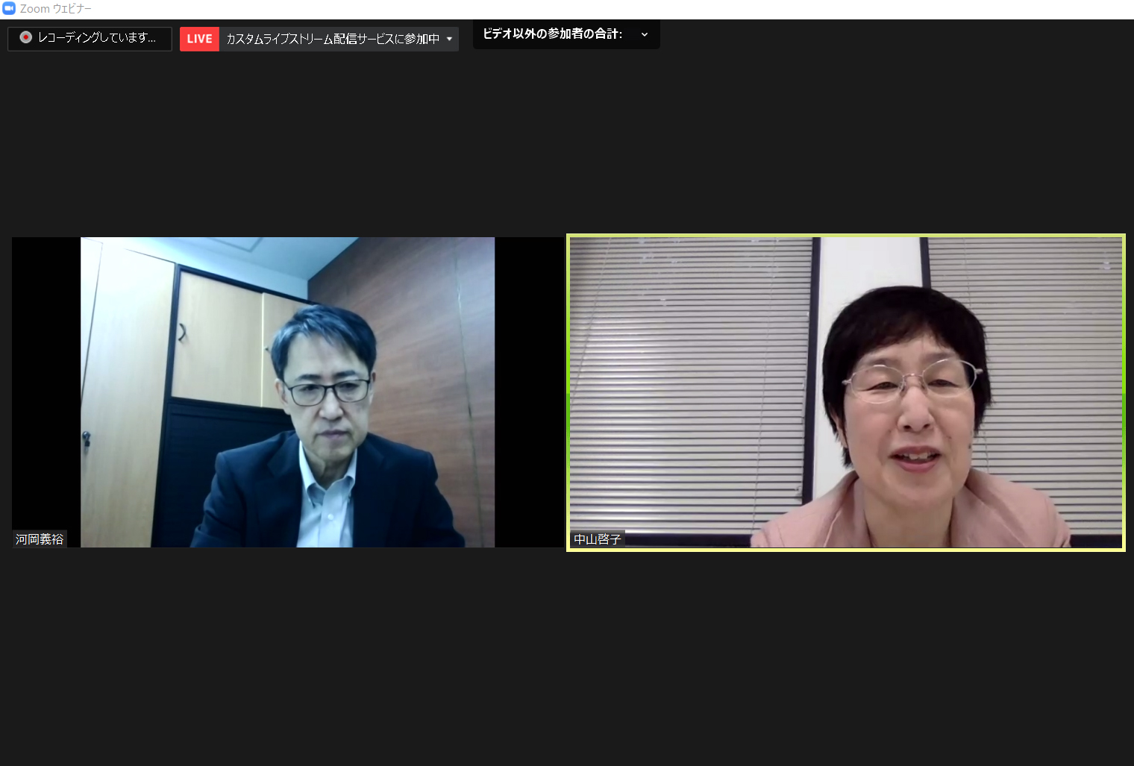Click the red LIVE badge
This screenshot has height=766, width=1134.
point(199,39)
